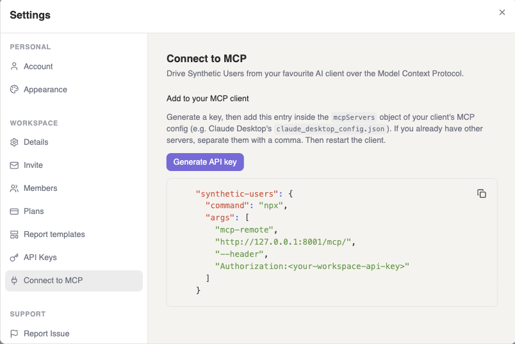Screen dimensions: 515x344
Task: Click the "claude_desktop_config.json" code text
Action: point(330,129)
